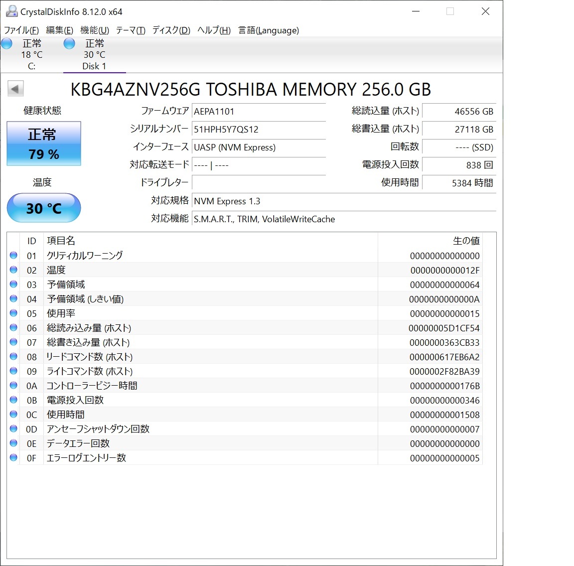This screenshot has height=566, width=574.
Task: Click rotation rate value ---- (SSD)
Action: pos(459,147)
